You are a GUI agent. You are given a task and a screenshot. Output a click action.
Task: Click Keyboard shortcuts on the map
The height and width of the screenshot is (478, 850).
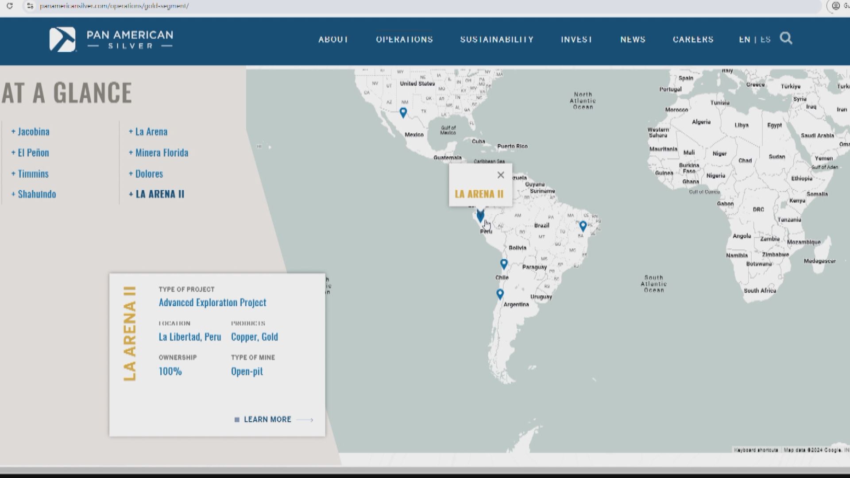pyautogui.click(x=756, y=450)
